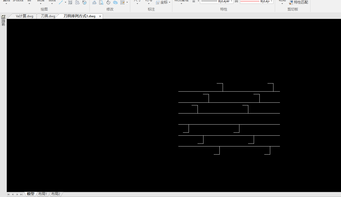341x197 pixels.
Task: Go to next layout tab arrow
Action: point(17,194)
